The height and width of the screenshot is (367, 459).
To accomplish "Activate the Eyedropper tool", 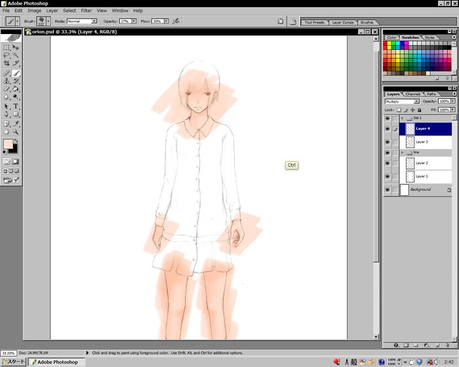I will pos(16,123).
